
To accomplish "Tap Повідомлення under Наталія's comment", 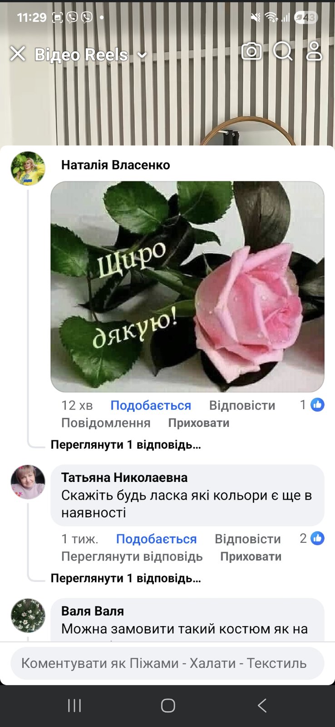I will (106, 423).
